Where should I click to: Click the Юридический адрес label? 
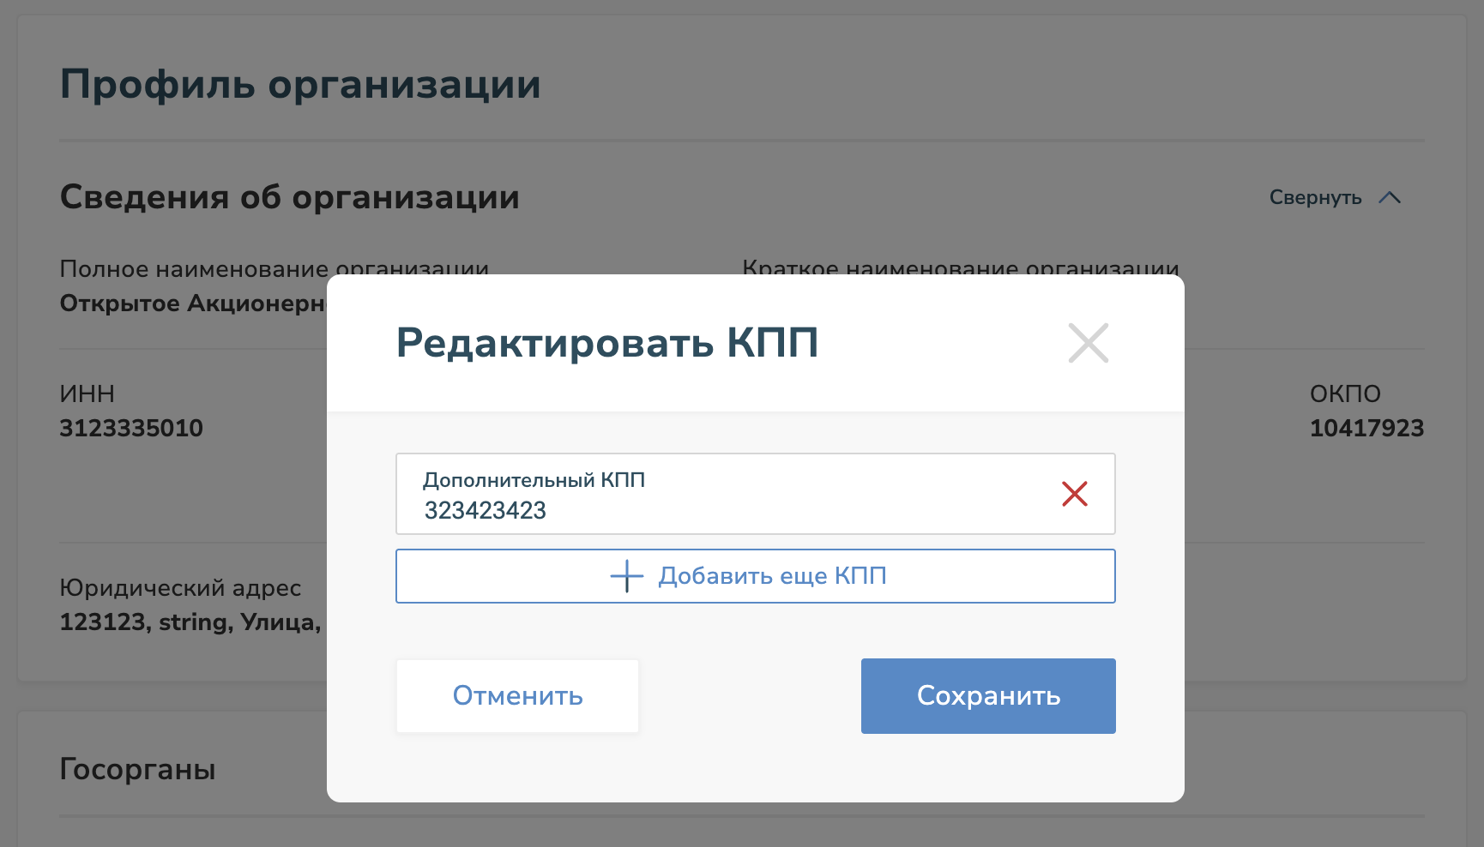180,588
